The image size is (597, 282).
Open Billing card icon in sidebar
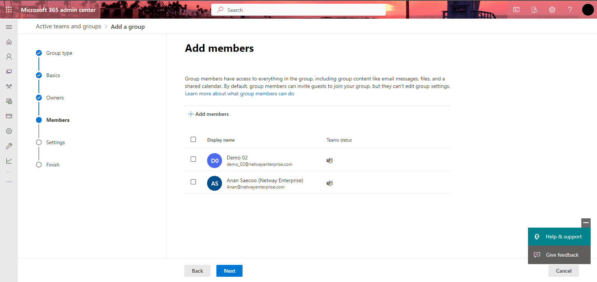click(x=9, y=116)
